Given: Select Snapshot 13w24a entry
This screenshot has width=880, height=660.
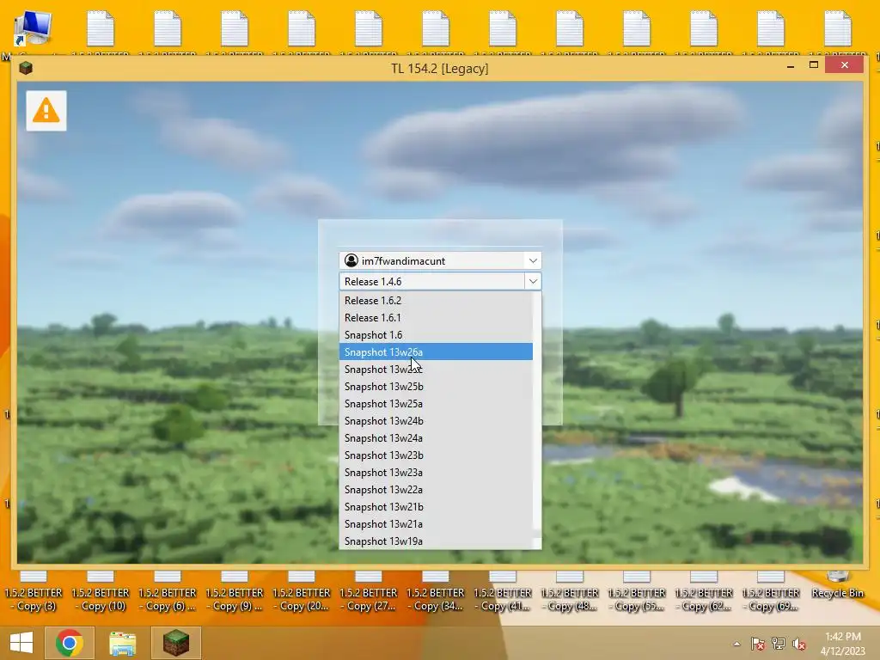Looking at the screenshot, I should click(x=436, y=438).
